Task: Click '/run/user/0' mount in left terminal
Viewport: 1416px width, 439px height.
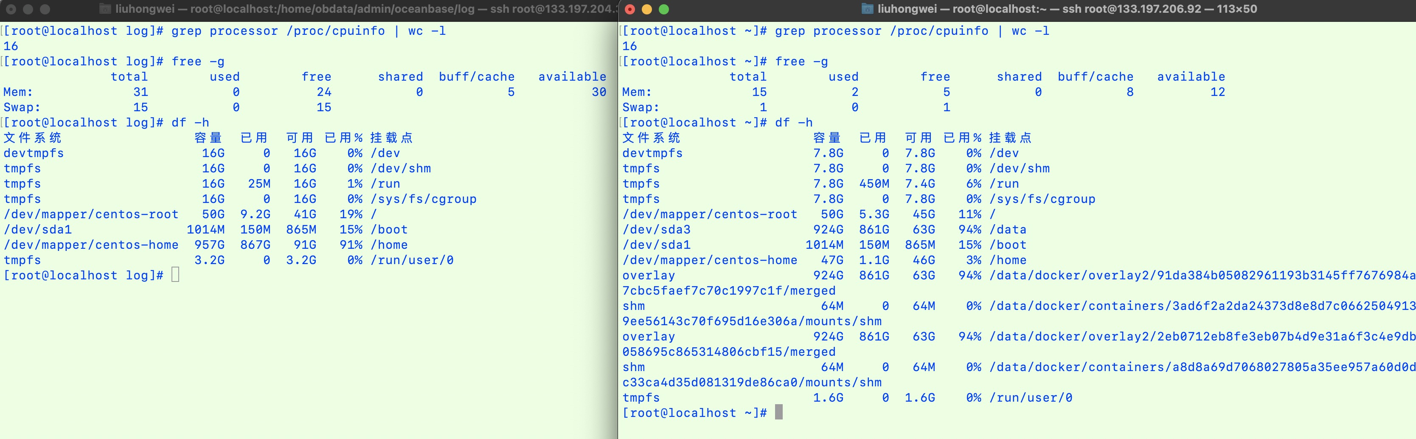Action: pos(412,260)
